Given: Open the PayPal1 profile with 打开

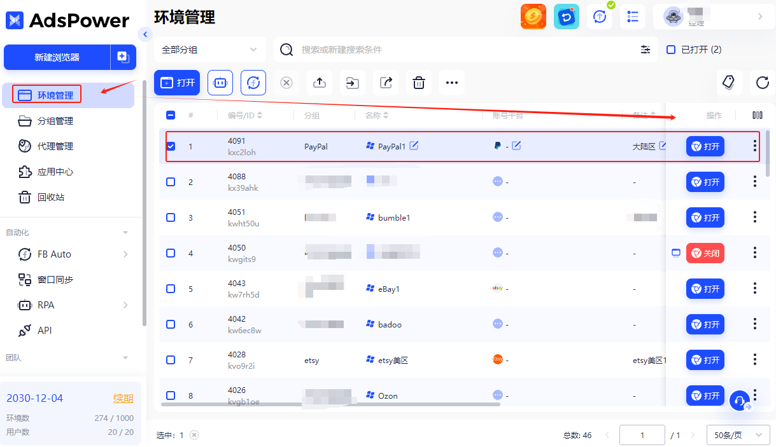Looking at the screenshot, I should [x=705, y=146].
